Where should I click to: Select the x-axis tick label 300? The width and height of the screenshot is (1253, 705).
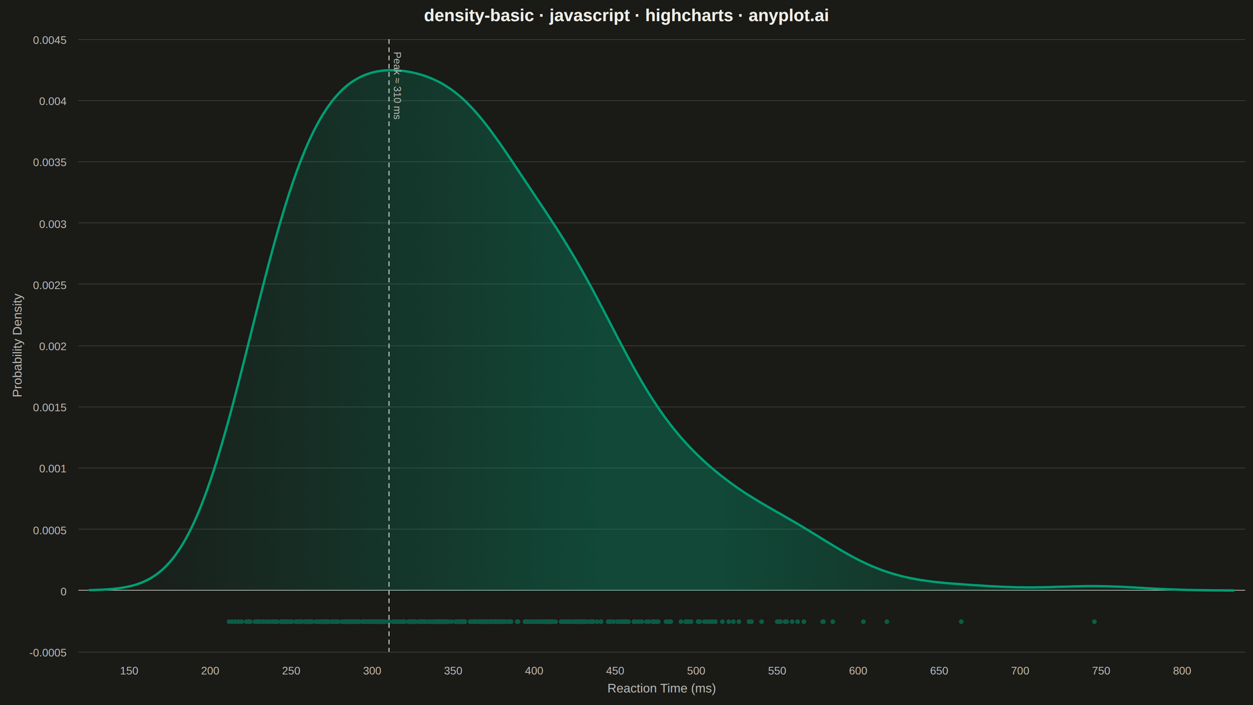coord(372,671)
